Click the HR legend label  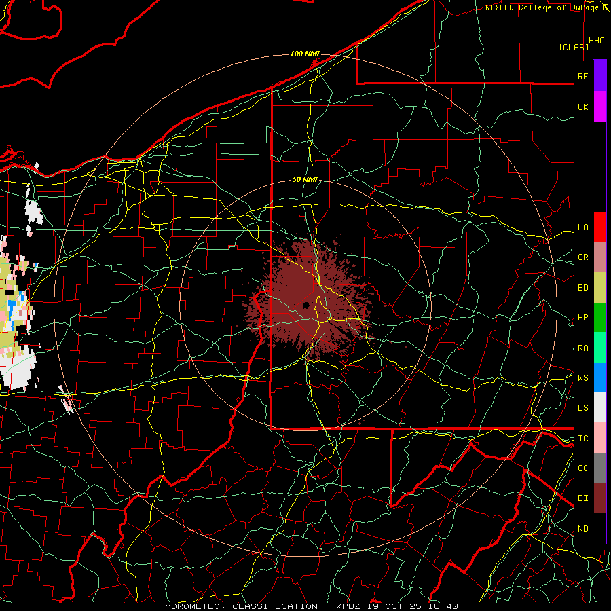pyautogui.click(x=582, y=318)
